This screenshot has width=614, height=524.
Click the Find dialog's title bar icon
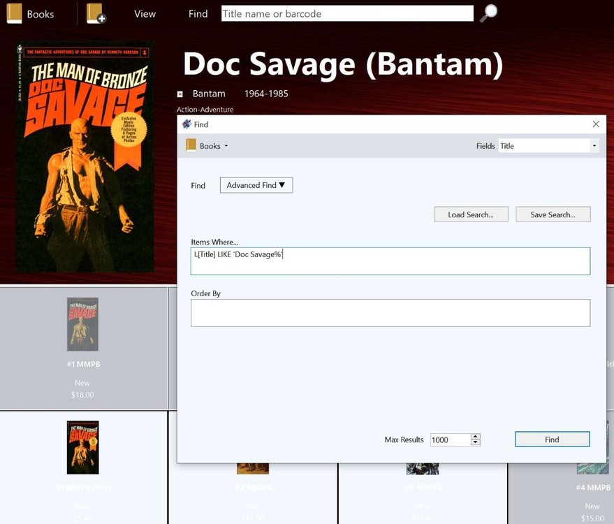click(187, 124)
